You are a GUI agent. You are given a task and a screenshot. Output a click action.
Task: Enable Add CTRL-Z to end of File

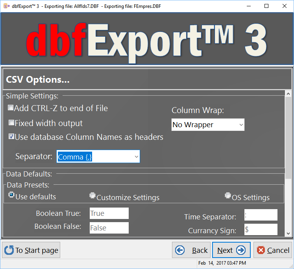pyautogui.click(x=11, y=108)
